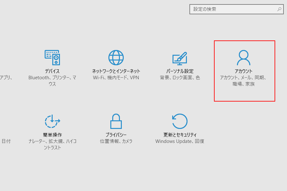The height and width of the screenshot is (191, 287).
Task: Click the magnifier icon in the search box
Action: pyautogui.click(x=279, y=9)
